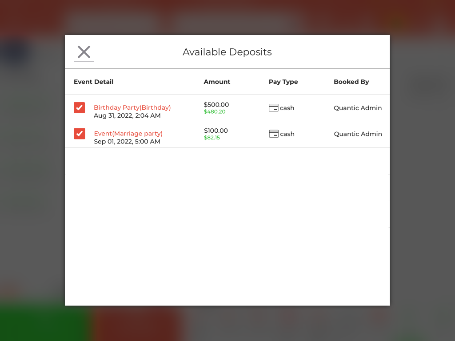
Task: Select the $100.00 deposit amount
Action: pyautogui.click(x=216, y=131)
